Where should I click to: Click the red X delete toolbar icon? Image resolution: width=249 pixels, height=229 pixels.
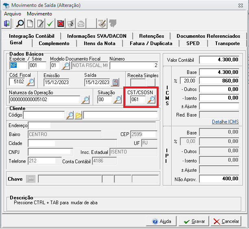[61, 24]
